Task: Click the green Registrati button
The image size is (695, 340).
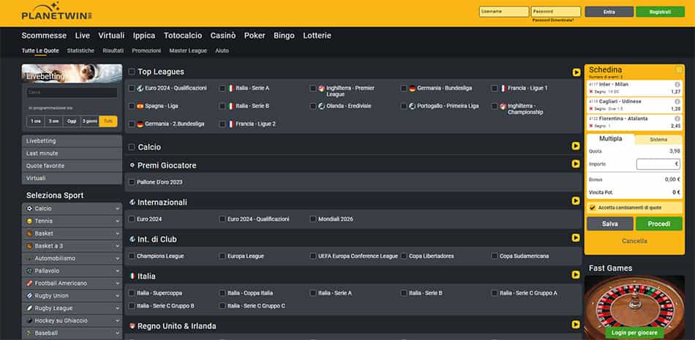Action: tap(660, 12)
